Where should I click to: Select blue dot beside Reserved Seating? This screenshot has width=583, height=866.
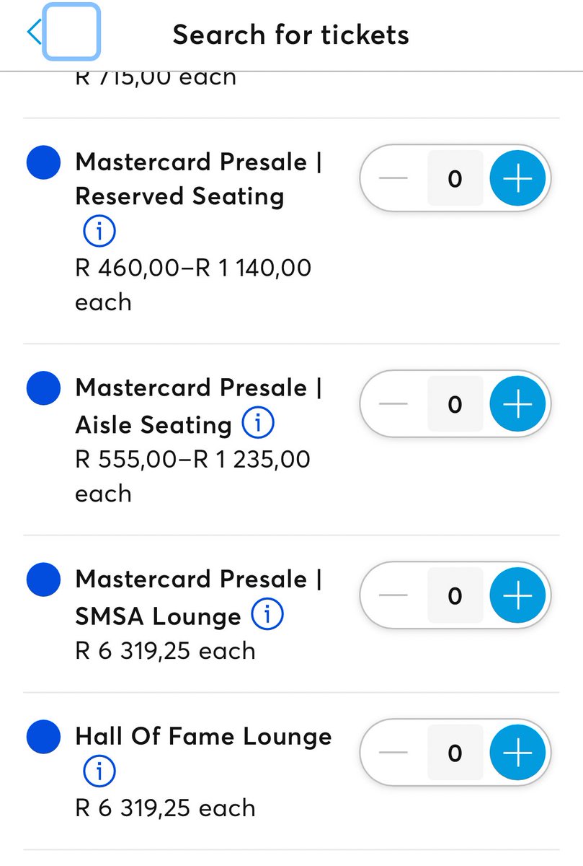pyautogui.click(x=43, y=162)
